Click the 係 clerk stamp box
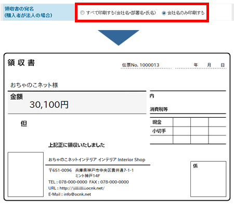Screen dimensions: 234x210 click(209, 179)
